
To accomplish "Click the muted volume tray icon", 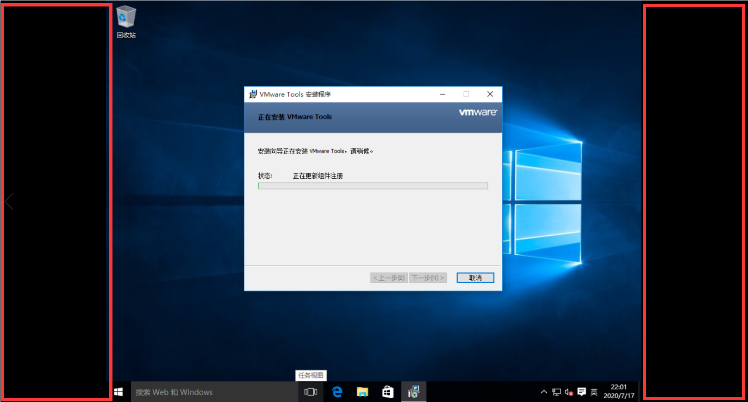I will tap(569, 392).
